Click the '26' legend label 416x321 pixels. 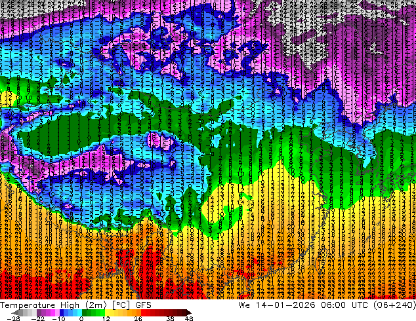click(x=138, y=318)
